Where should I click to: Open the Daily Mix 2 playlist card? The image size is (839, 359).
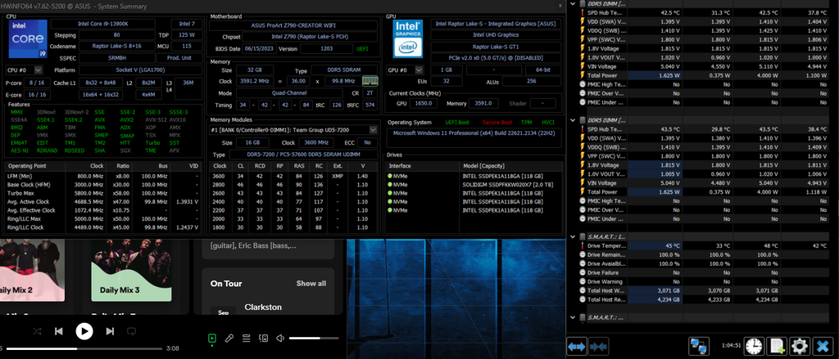(x=32, y=271)
